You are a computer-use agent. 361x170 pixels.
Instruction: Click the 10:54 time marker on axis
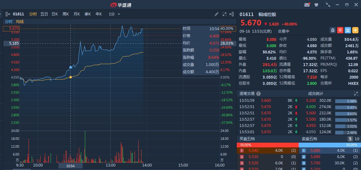point(70,166)
